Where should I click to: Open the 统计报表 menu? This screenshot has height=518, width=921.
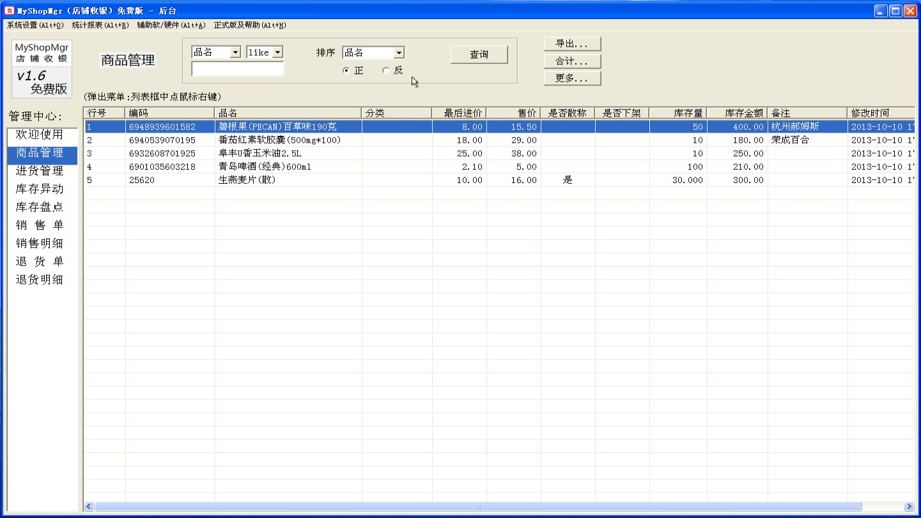(100, 25)
